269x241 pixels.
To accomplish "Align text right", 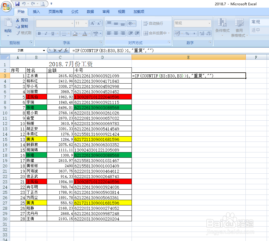I will click(122, 33).
